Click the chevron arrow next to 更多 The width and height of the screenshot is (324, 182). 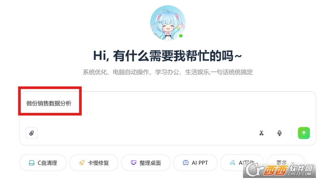pyautogui.click(x=293, y=163)
